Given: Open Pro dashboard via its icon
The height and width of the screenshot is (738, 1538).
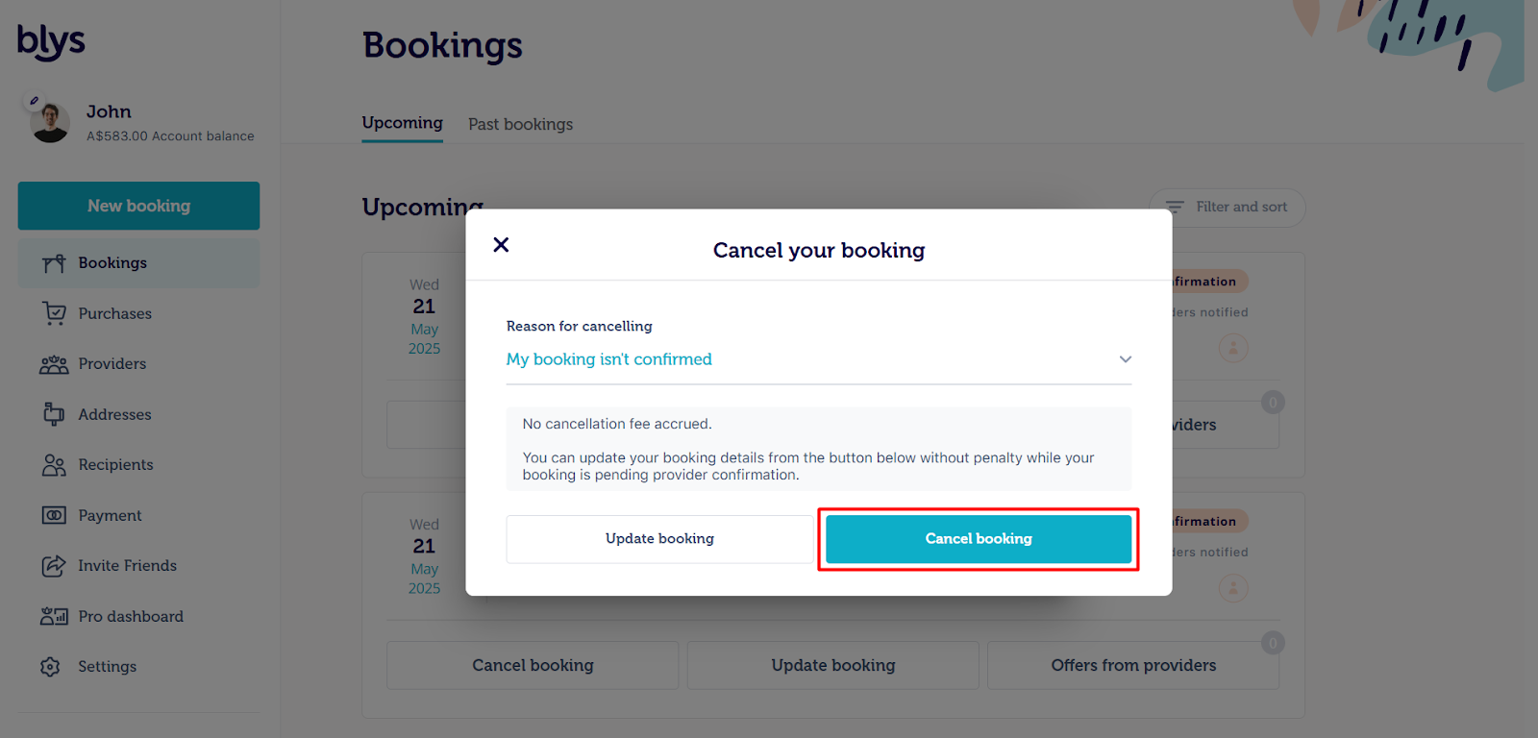Looking at the screenshot, I should click(54, 617).
